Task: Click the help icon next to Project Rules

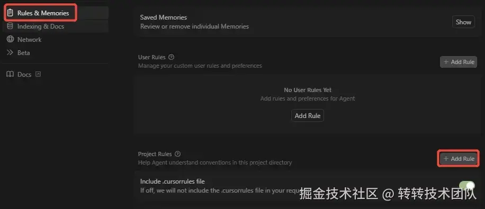Action: click(x=177, y=154)
